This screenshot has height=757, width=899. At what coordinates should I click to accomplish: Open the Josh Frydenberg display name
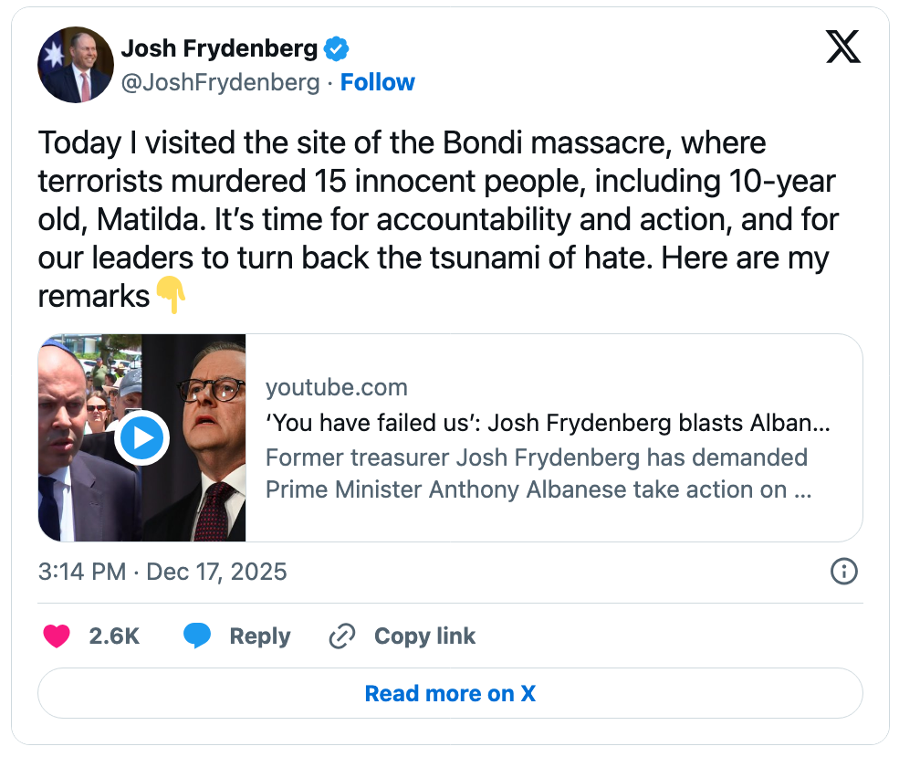(219, 47)
